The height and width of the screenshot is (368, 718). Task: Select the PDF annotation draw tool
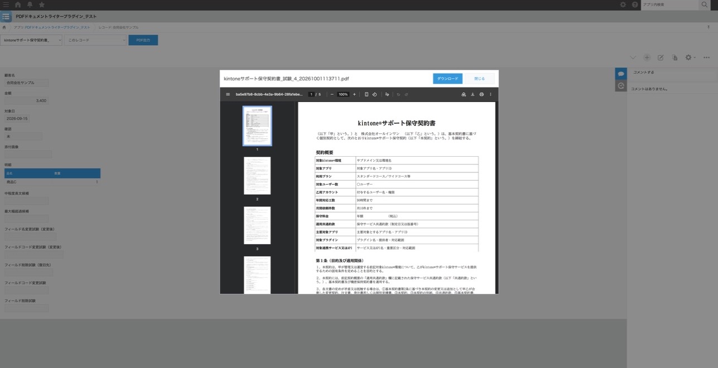click(x=387, y=94)
